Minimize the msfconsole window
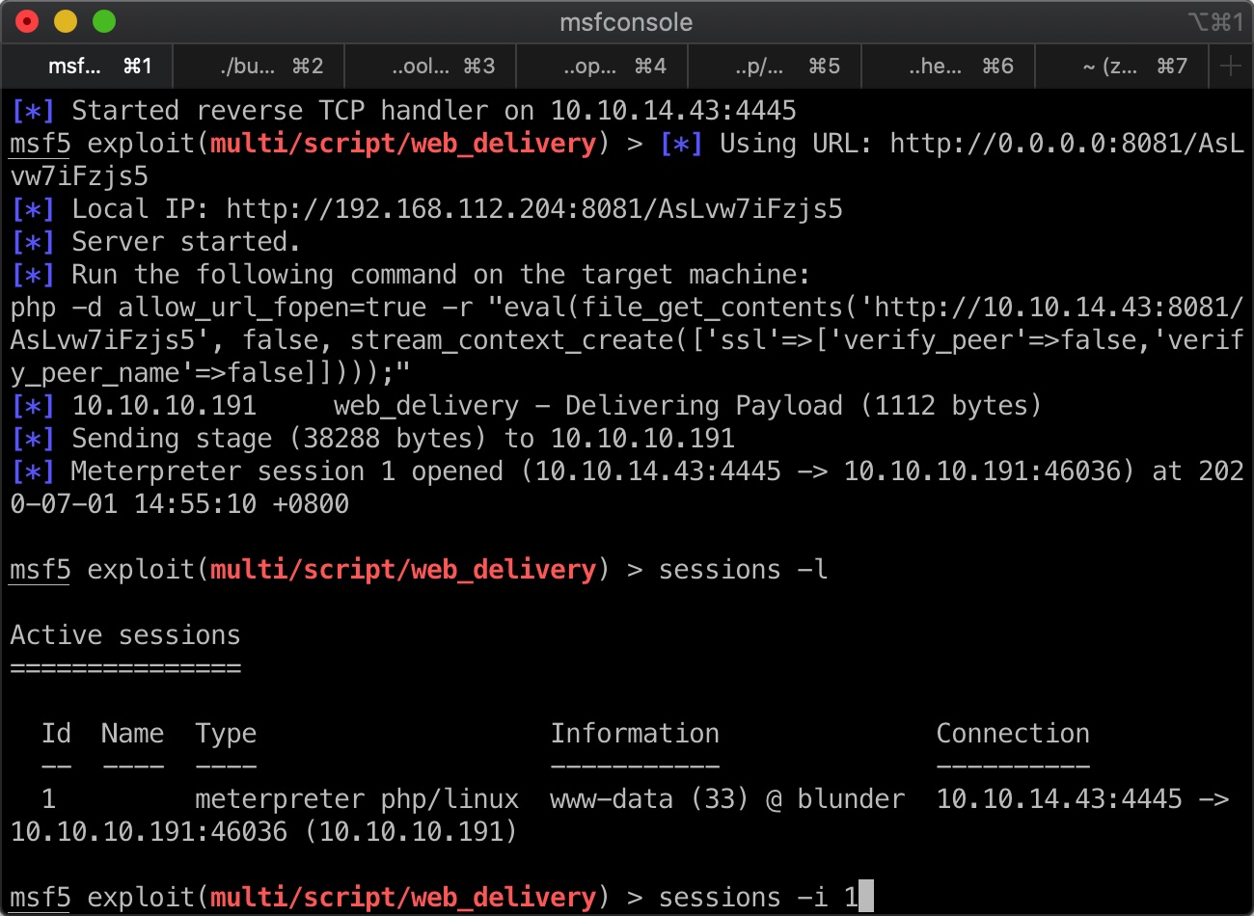This screenshot has width=1254, height=916. 66,21
